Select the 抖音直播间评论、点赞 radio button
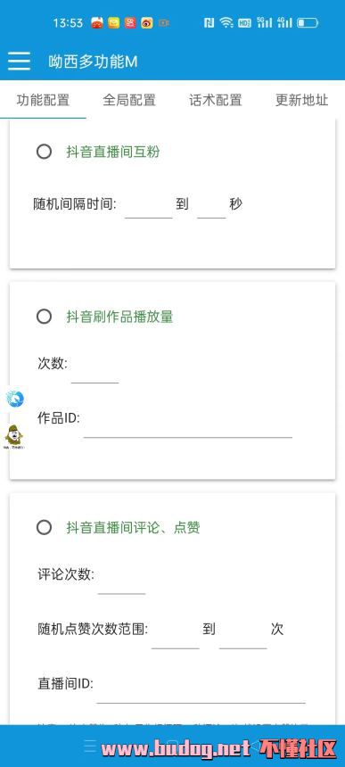Image resolution: width=345 pixels, height=767 pixels. click(x=44, y=527)
